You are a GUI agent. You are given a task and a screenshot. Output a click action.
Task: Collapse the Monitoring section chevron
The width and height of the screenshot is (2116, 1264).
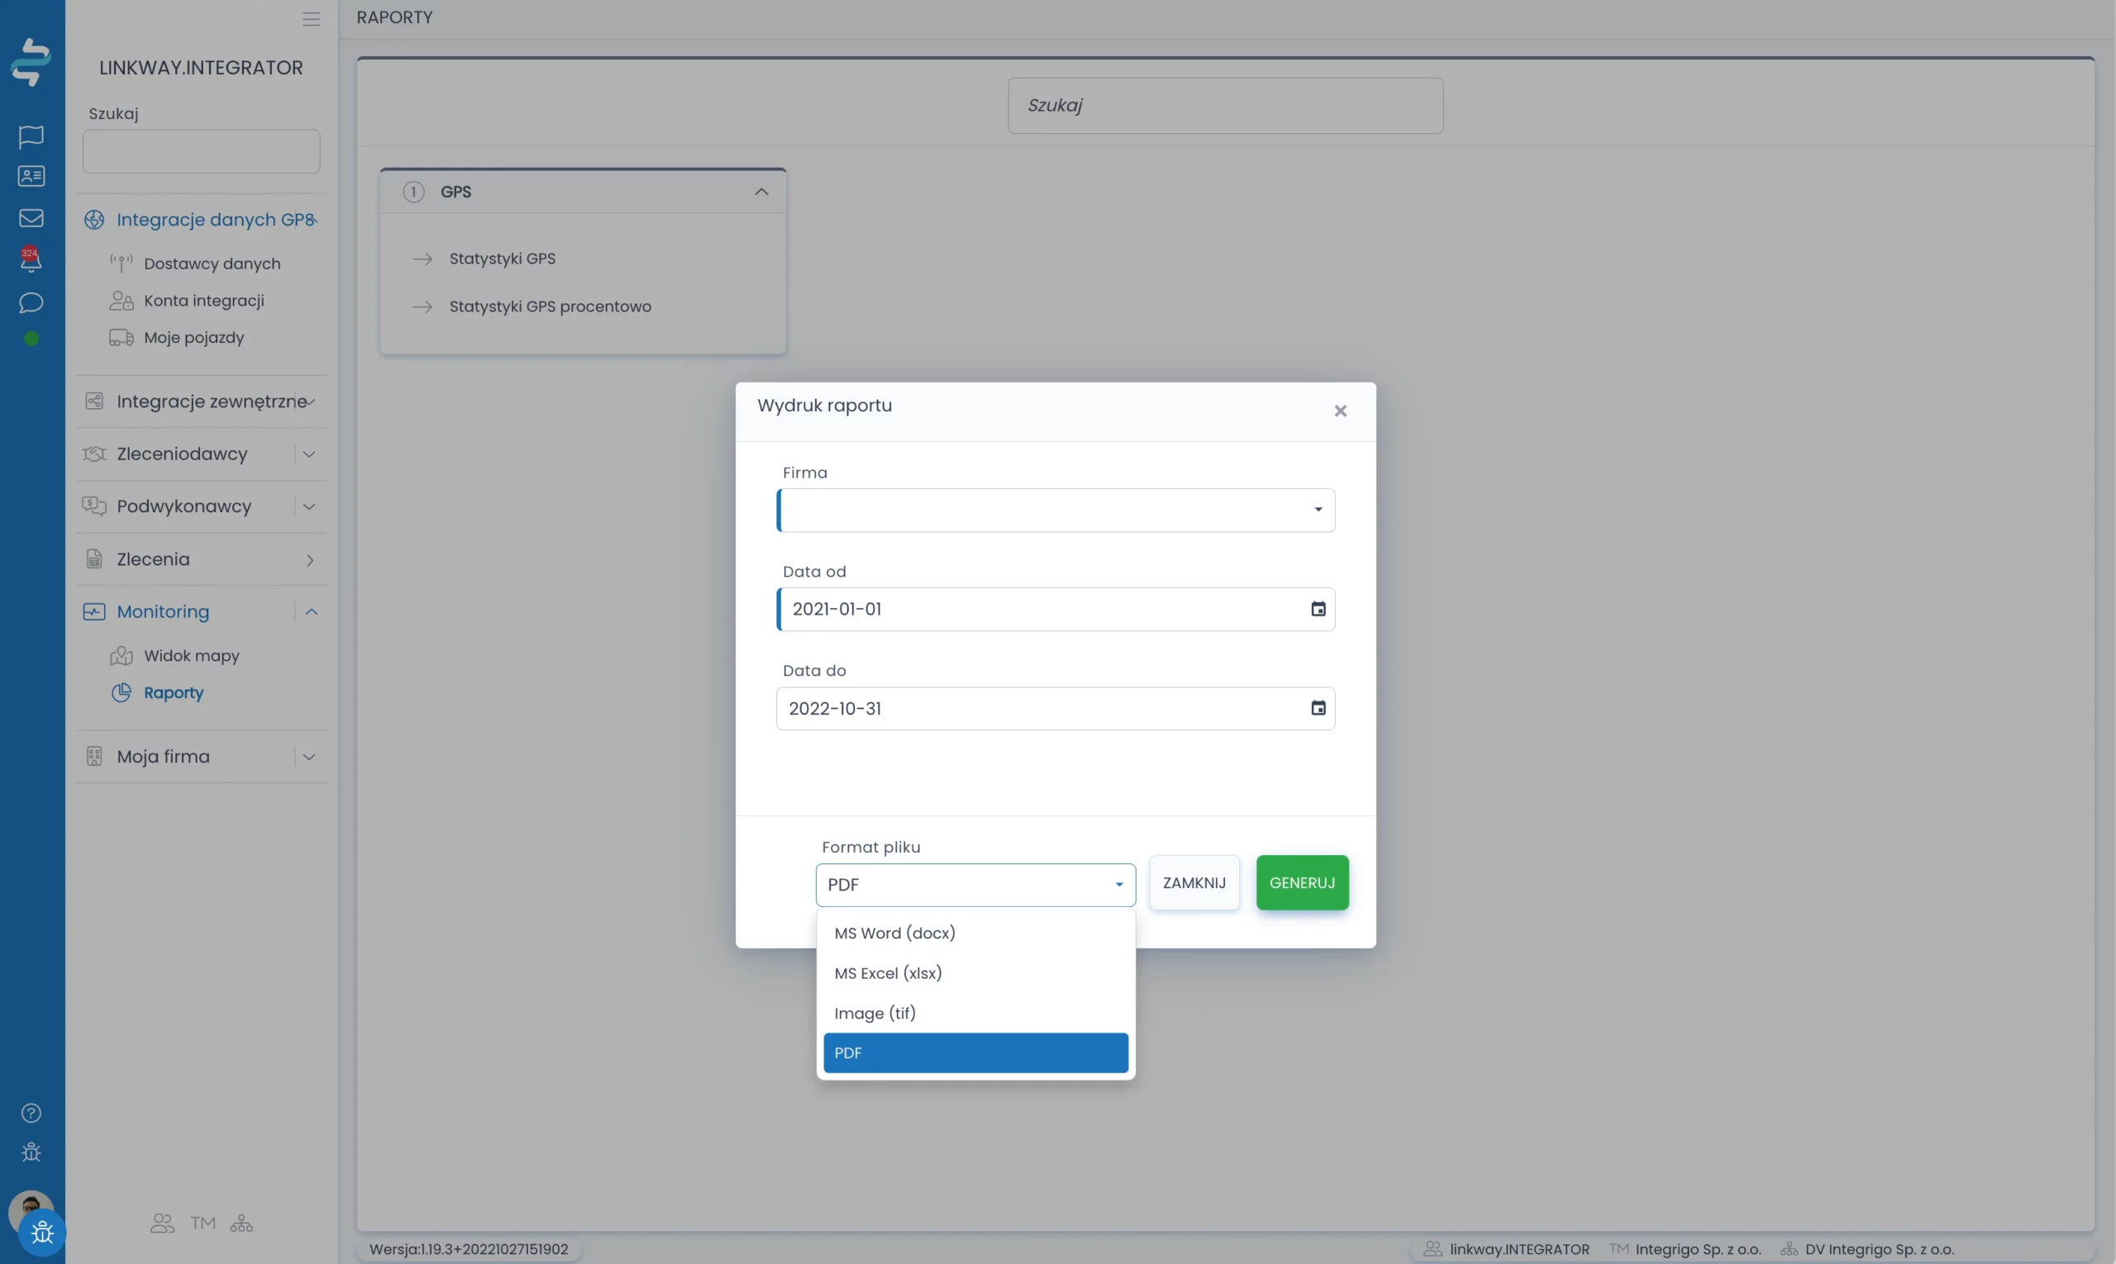311,611
